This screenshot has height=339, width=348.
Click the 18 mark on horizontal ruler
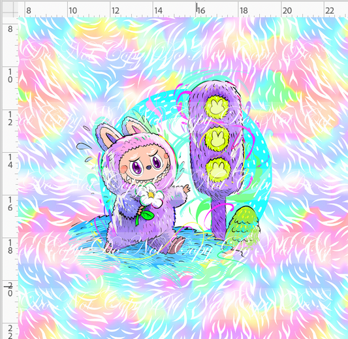pos(244,10)
